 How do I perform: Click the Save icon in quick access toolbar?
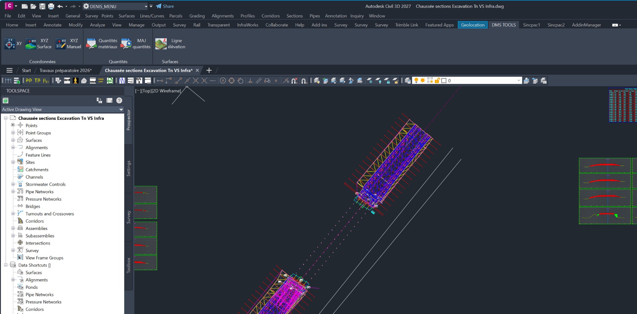pos(42,6)
